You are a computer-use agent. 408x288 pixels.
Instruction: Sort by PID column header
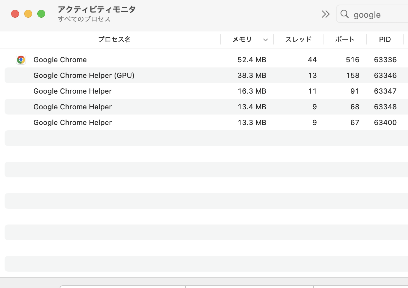coord(385,40)
